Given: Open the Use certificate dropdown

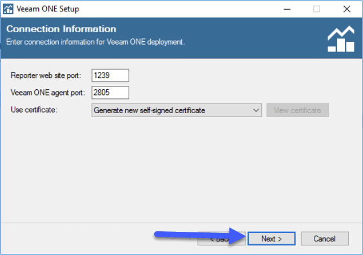Looking at the screenshot, I should click(x=177, y=110).
